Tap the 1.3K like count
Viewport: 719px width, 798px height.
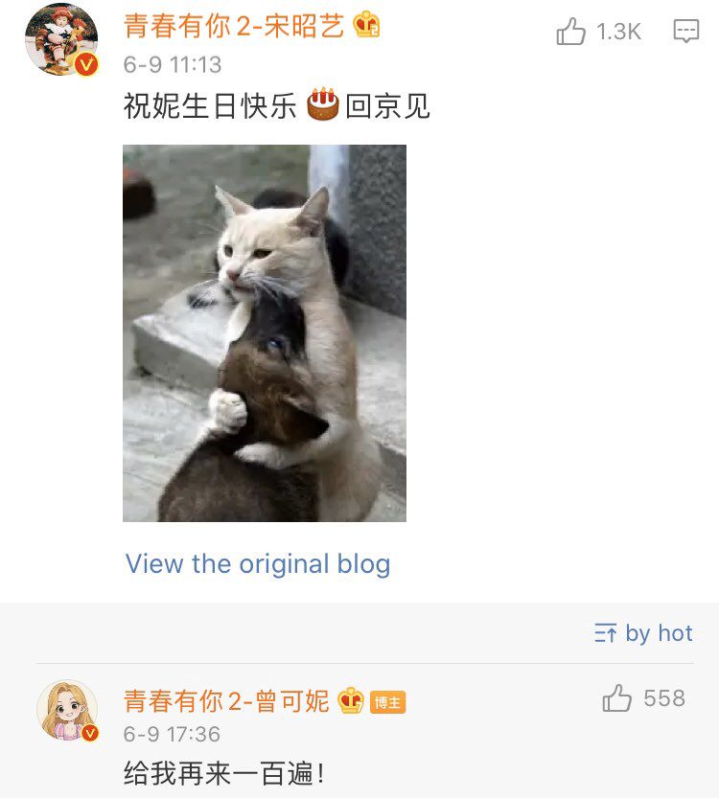[x=618, y=32]
